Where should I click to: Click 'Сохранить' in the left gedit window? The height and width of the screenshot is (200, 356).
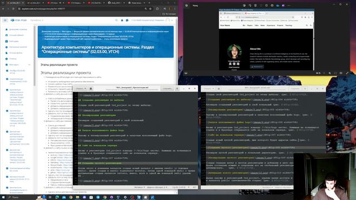pyautogui.click(x=167, y=88)
